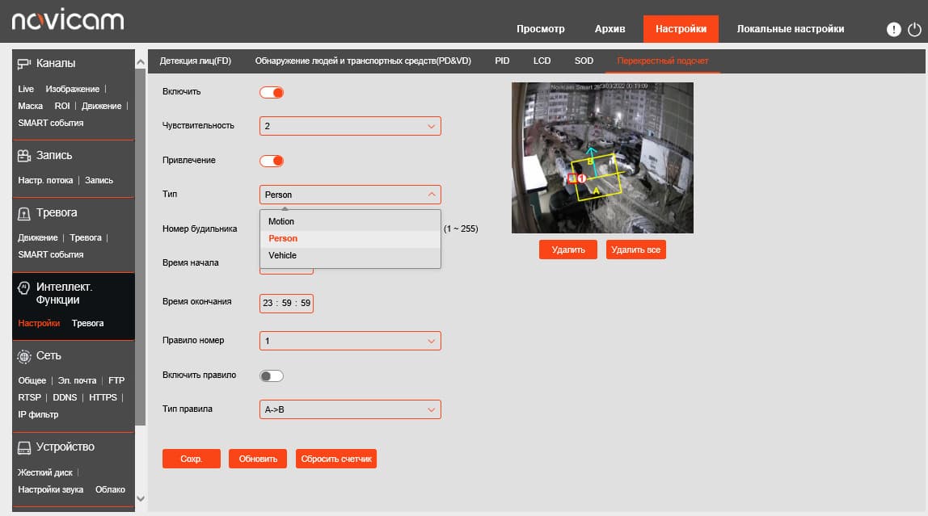928x516 pixels.
Task: Enable the Включить правило switch
Action: pos(272,376)
